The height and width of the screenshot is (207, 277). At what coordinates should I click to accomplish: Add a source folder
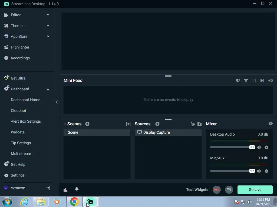point(199,124)
